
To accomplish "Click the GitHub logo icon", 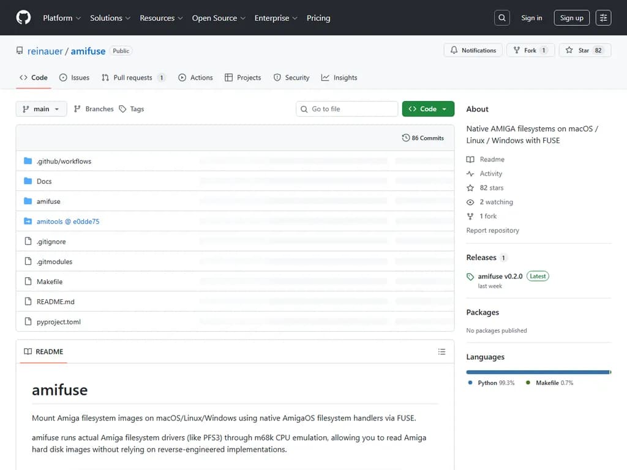I will point(23,18).
